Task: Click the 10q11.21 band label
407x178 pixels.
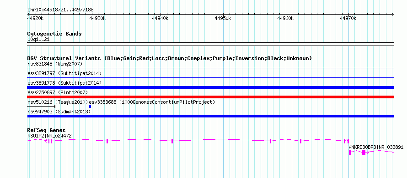Action: point(38,40)
